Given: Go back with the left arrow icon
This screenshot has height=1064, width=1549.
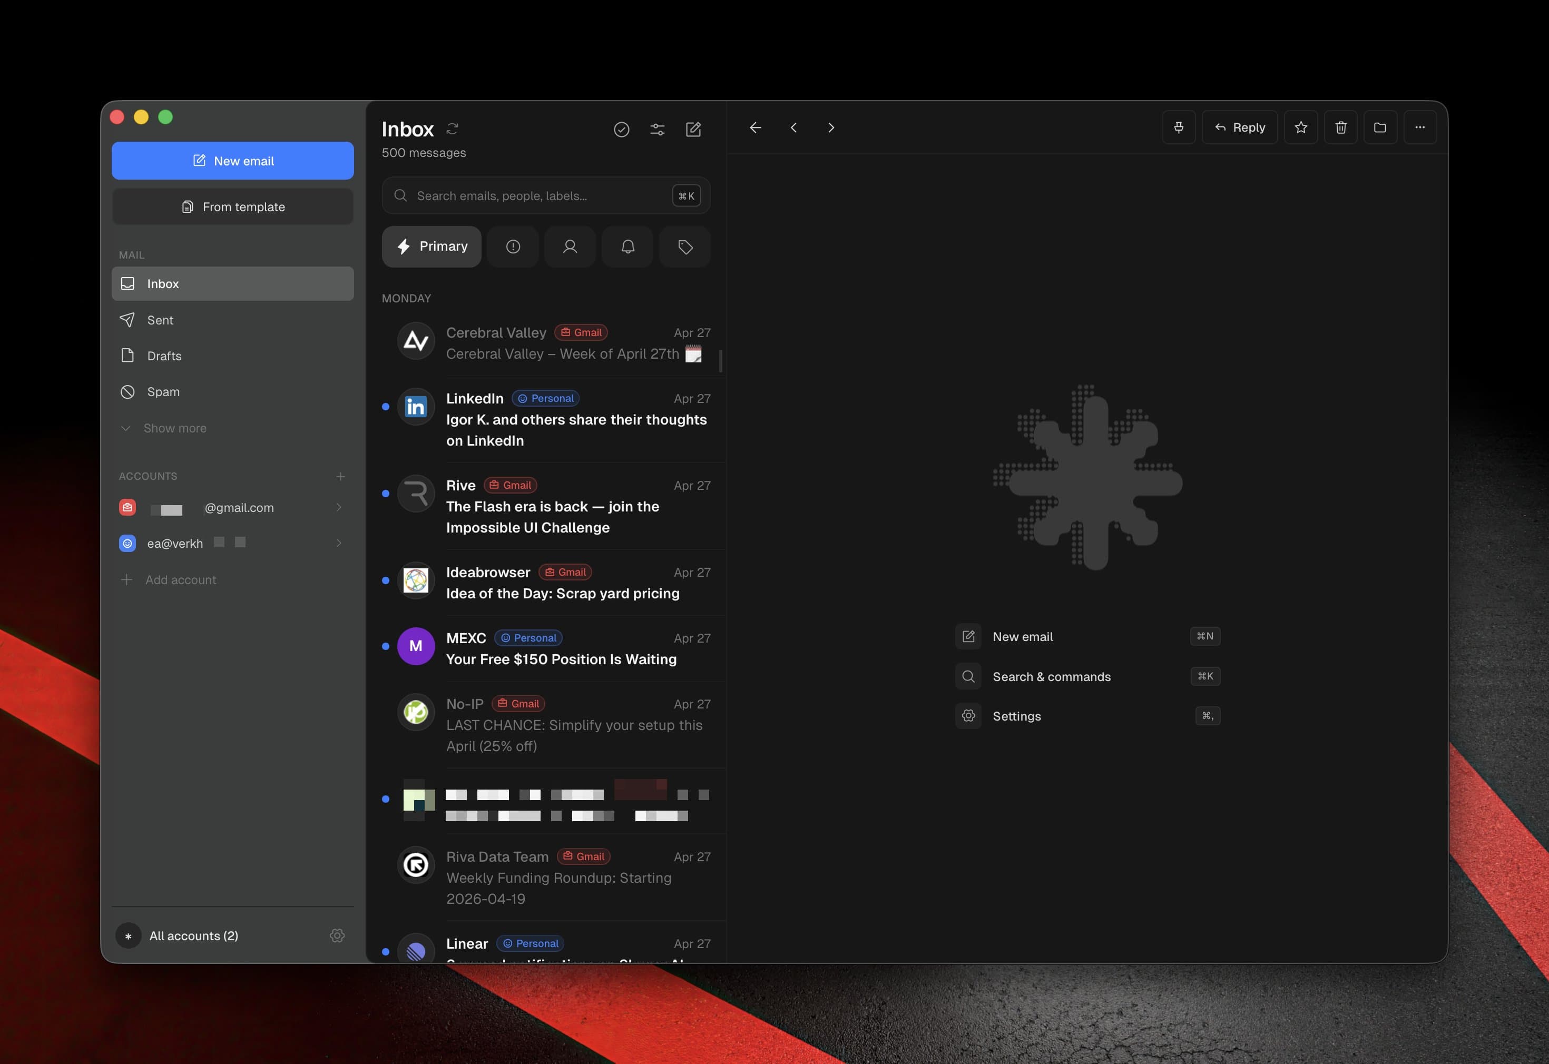Looking at the screenshot, I should pos(756,127).
